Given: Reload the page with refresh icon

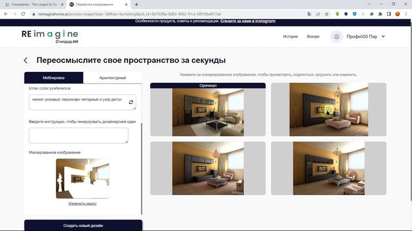Looking at the screenshot, I should pos(23,14).
